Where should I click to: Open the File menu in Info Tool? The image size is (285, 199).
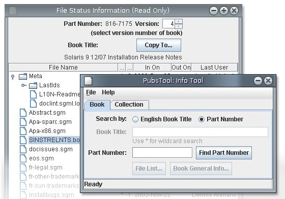(x=91, y=92)
